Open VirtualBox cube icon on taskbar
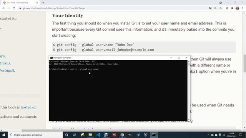The image size is (246, 138). click(x=146, y=135)
